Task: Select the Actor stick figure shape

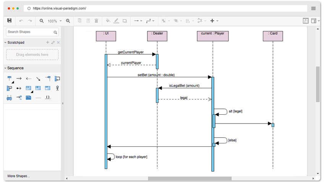Action: [57, 88]
